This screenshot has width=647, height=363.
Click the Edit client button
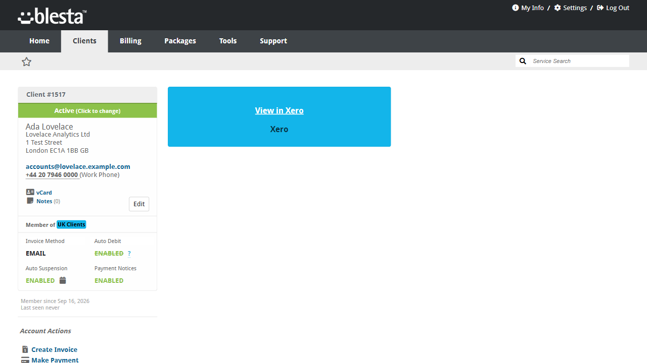click(139, 204)
